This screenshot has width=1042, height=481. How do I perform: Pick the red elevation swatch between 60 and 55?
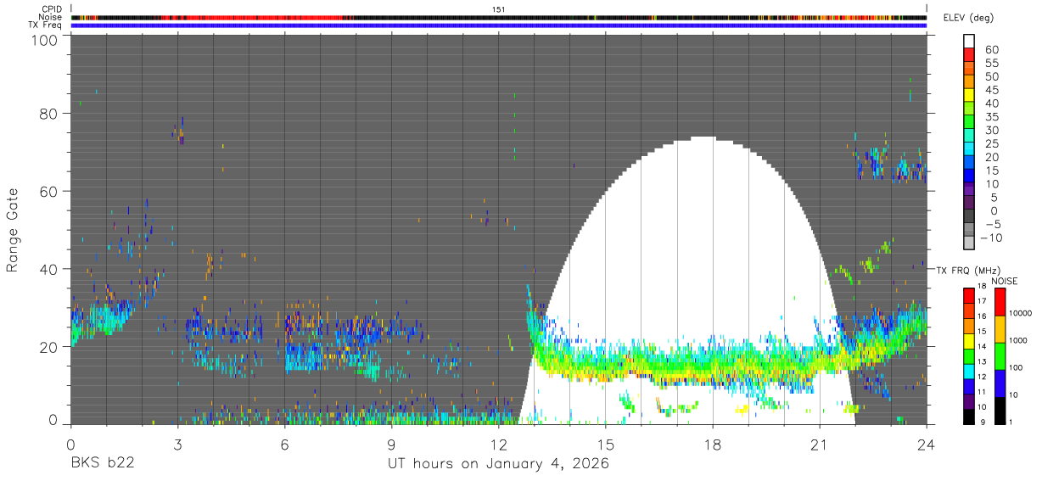tap(969, 54)
